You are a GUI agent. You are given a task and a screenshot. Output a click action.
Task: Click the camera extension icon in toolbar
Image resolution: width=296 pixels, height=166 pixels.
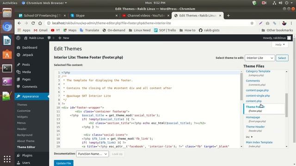(267, 23)
